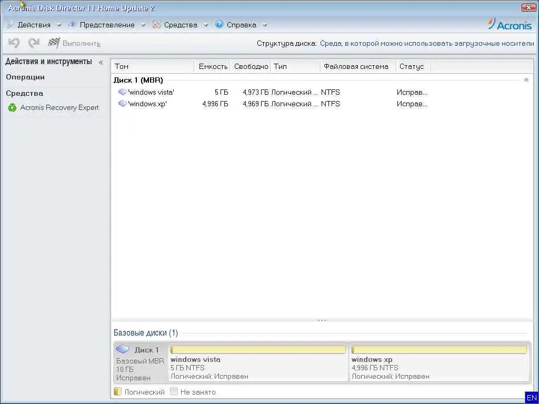Click the Действия wand icon
This screenshot has height=404, width=539.
(11, 25)
